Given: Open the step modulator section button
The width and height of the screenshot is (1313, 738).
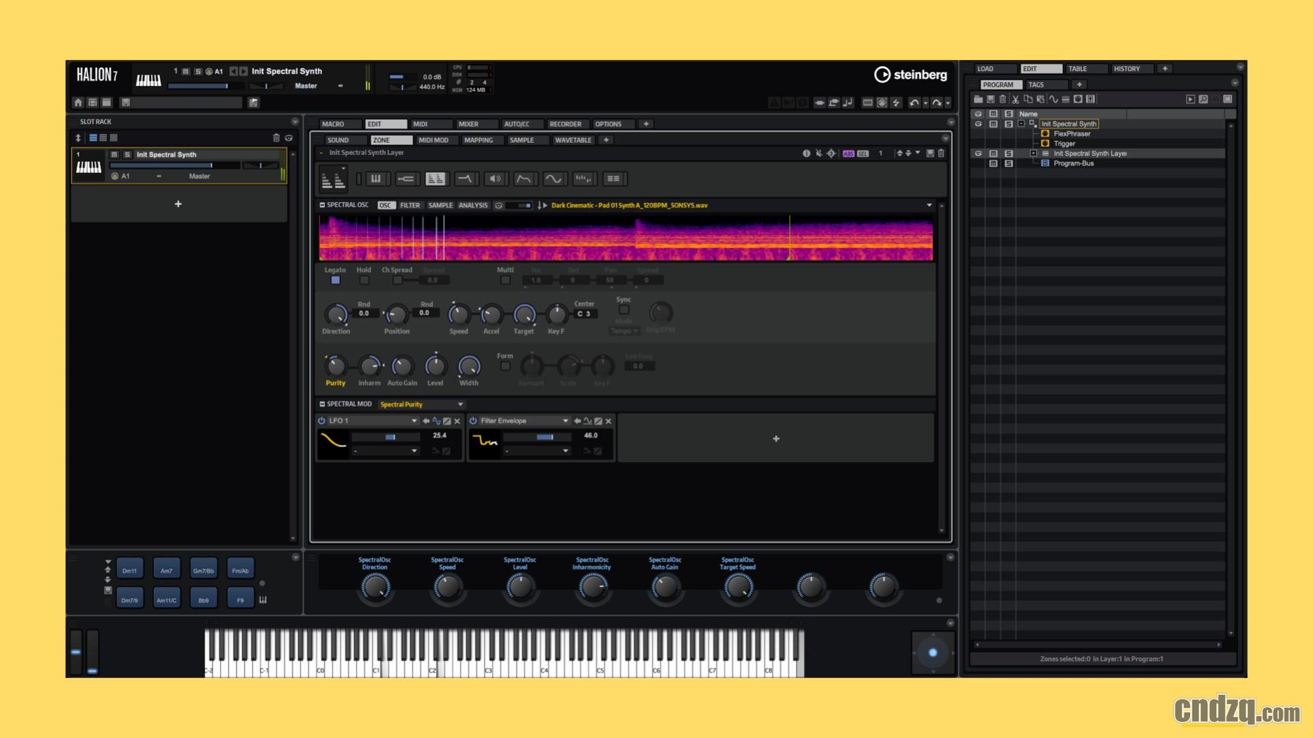Looking at the screenshot, I should tap(583, 179).
